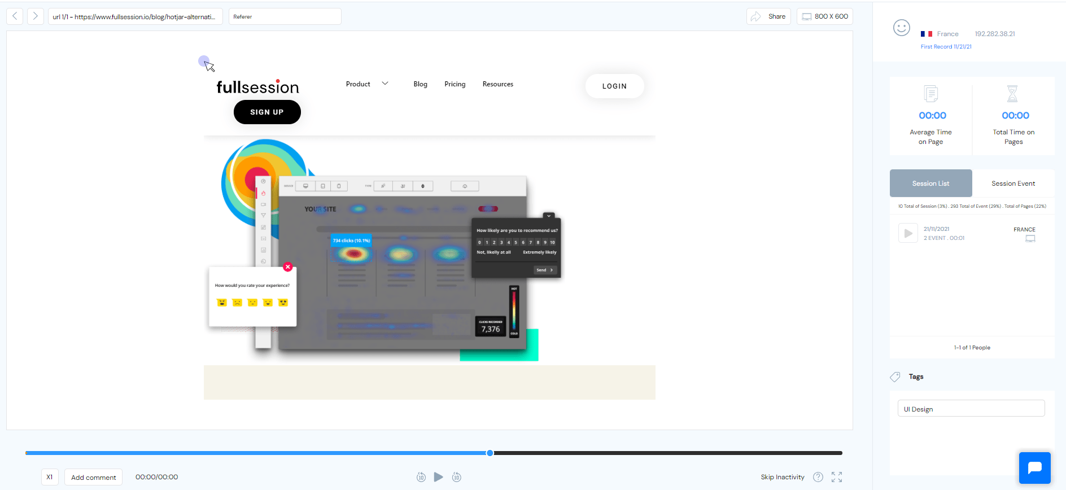This screenshot has width=1066, height=490.
Task: Click the Add comment button
Action: [x=94, y=477]
